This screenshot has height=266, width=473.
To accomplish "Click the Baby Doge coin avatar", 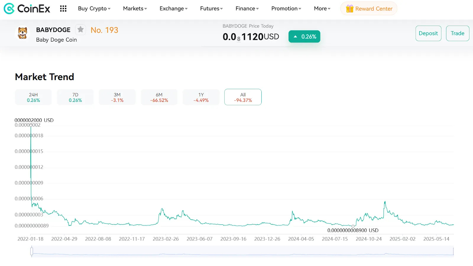I will (x=22, y=33).
